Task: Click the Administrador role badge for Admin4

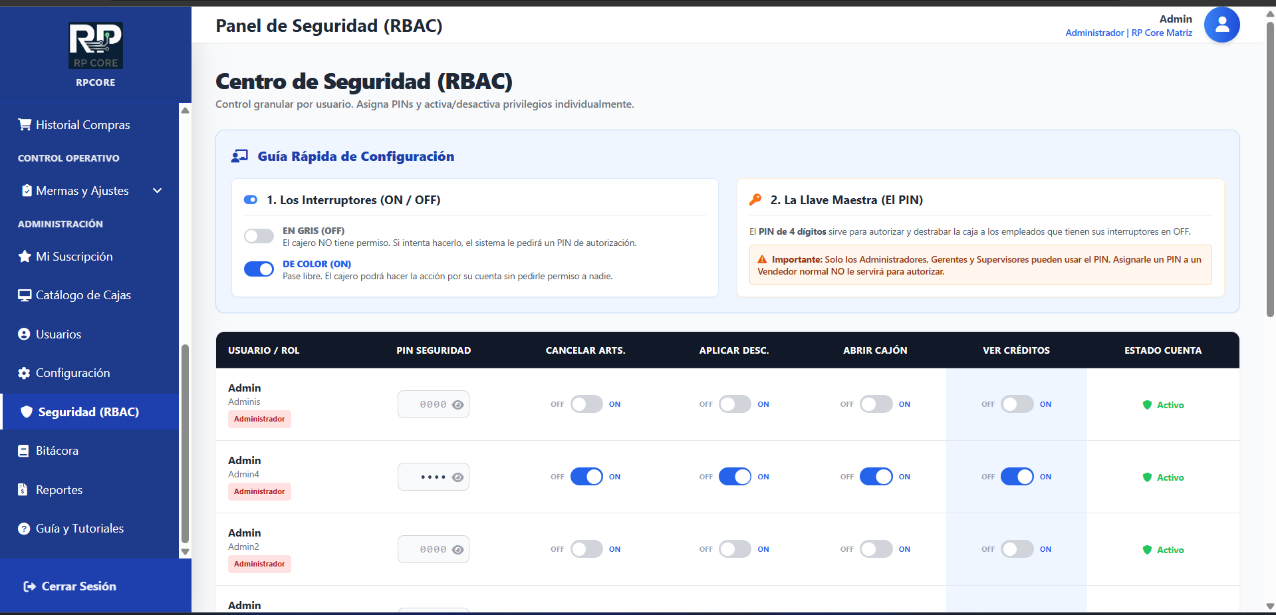Action: (x=259, y=491)
